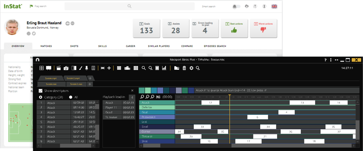Select the Possession category row in timeline

tap(157, 117)
